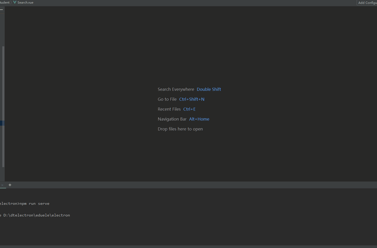Click the Ctrl+E shortcut hint
This screenshot has height=248, width=377.
[189, 109]
